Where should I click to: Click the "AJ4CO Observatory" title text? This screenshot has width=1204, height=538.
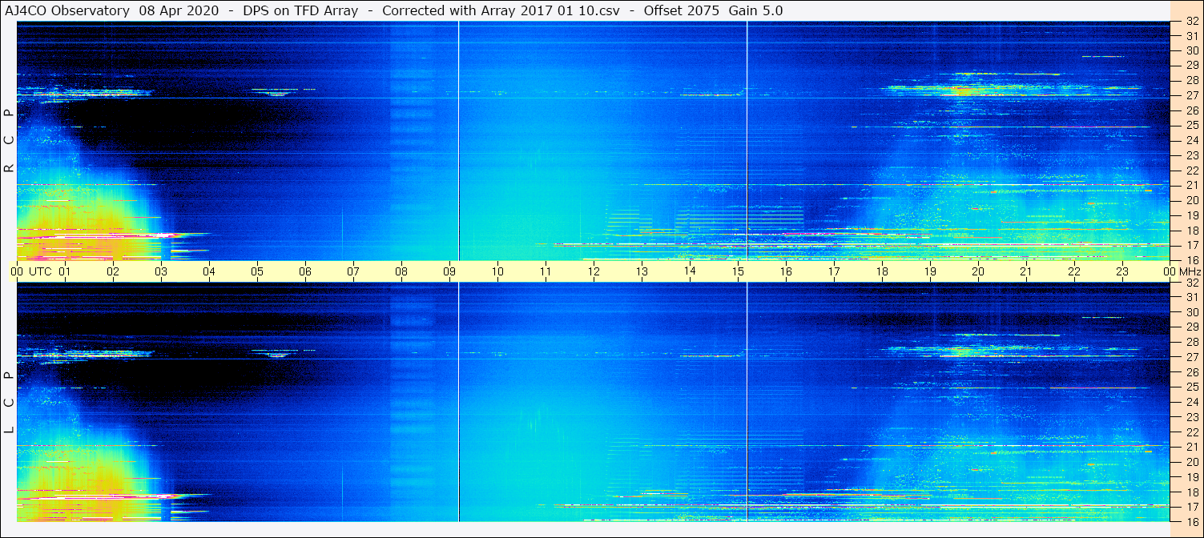coord(66,10)
